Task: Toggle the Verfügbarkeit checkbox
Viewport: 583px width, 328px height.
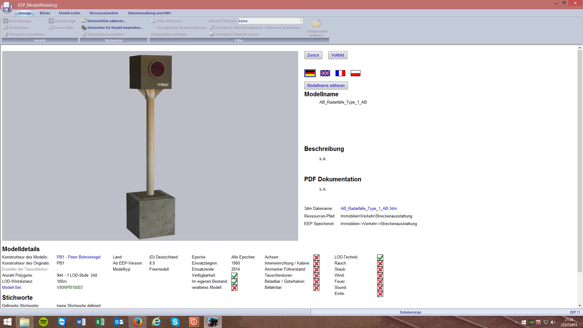Action: [234, 276]
